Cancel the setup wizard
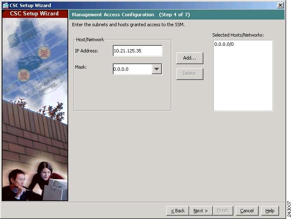This screenshot has height=219, width=292. coord(247,211)
